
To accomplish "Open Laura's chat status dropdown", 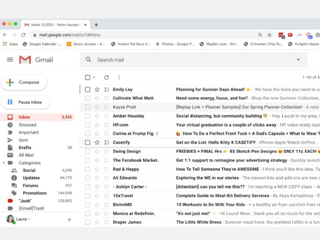I will coord(29,219).
